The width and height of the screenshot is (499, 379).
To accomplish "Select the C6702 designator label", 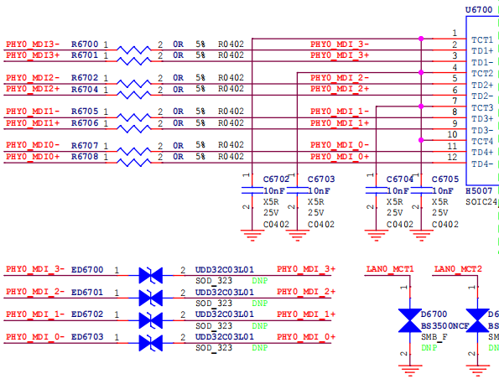I will pyautogui.click(x=276, y=179).
